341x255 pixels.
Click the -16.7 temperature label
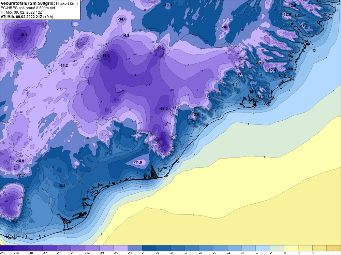pos(226,27)
